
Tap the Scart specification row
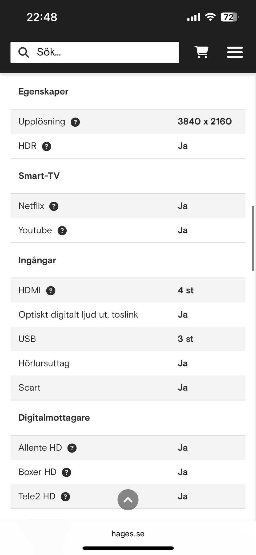pyautogui.click(x=128, y=388)
